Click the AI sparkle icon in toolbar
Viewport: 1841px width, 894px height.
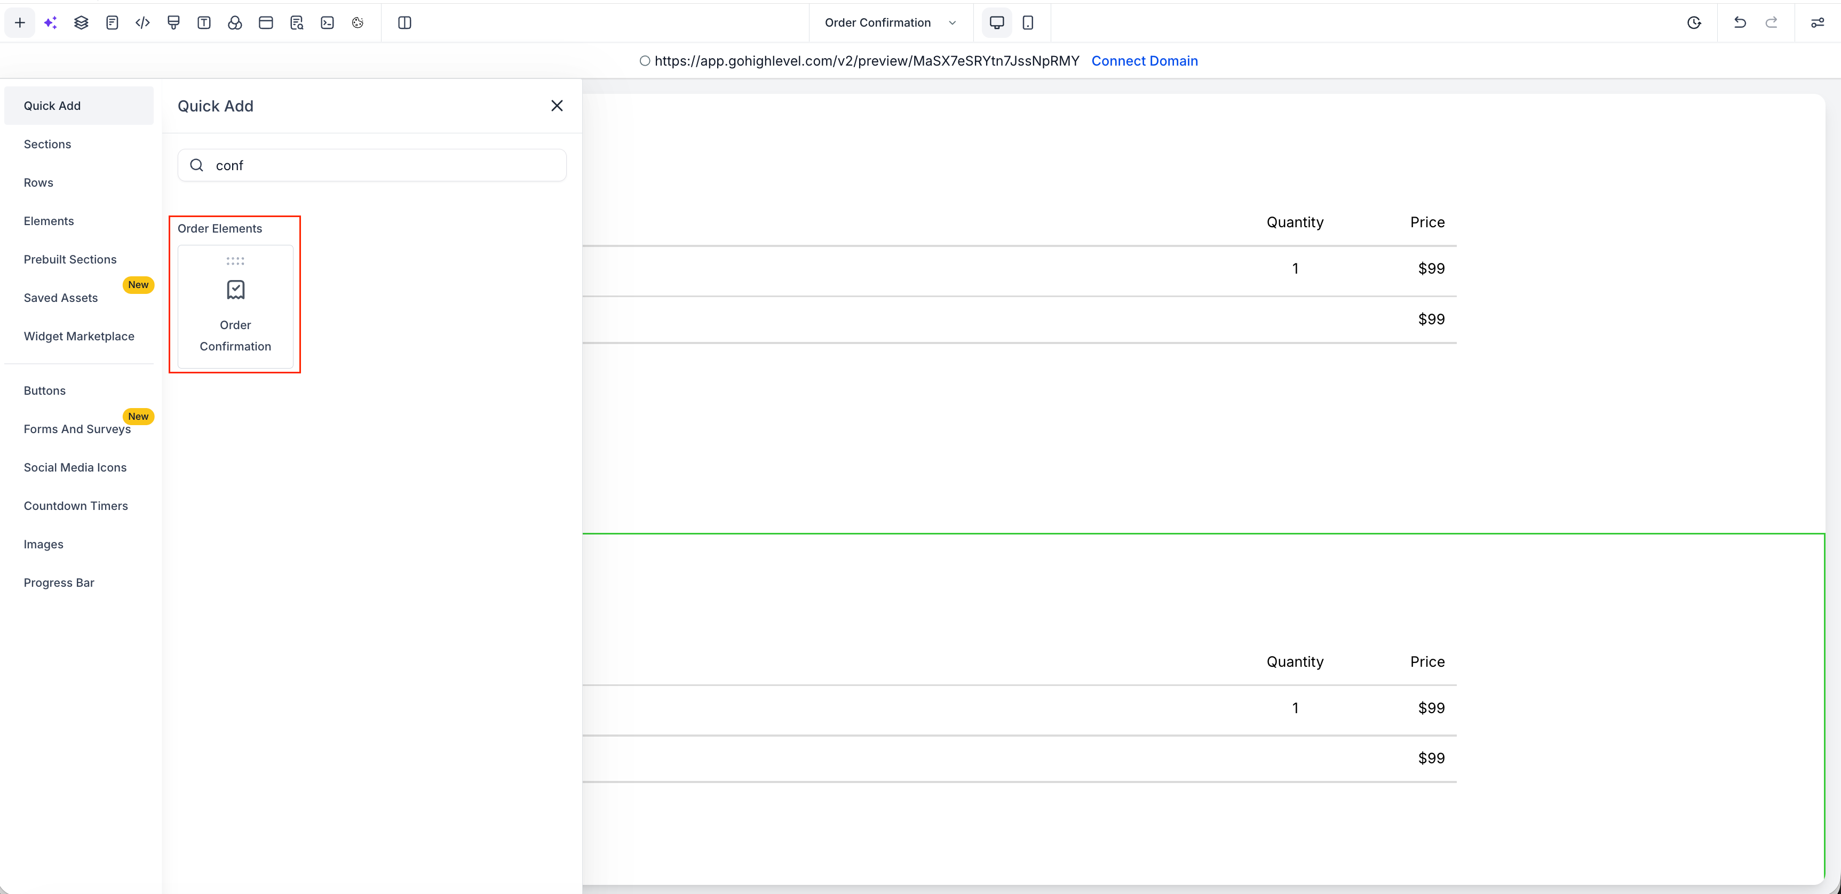[x=51, y=23]
